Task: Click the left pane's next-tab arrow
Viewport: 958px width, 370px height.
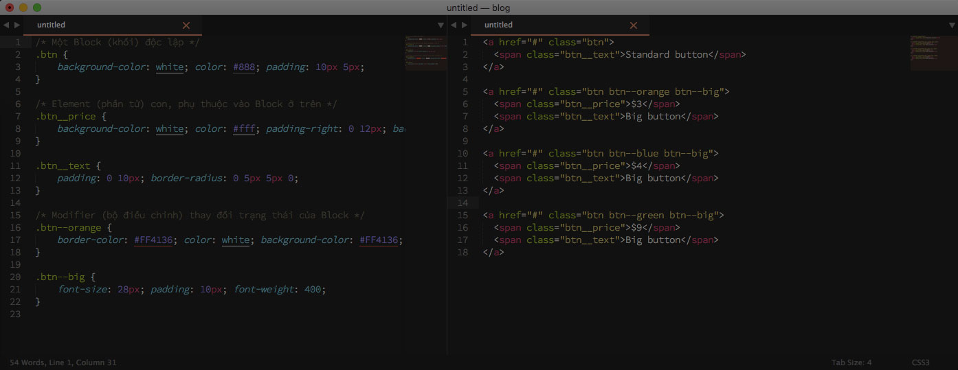Action: (17, 25)
